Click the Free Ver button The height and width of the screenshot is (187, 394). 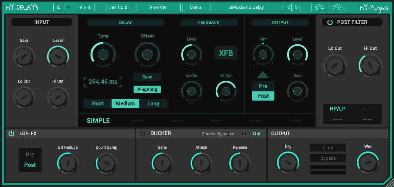pos(158,7)
